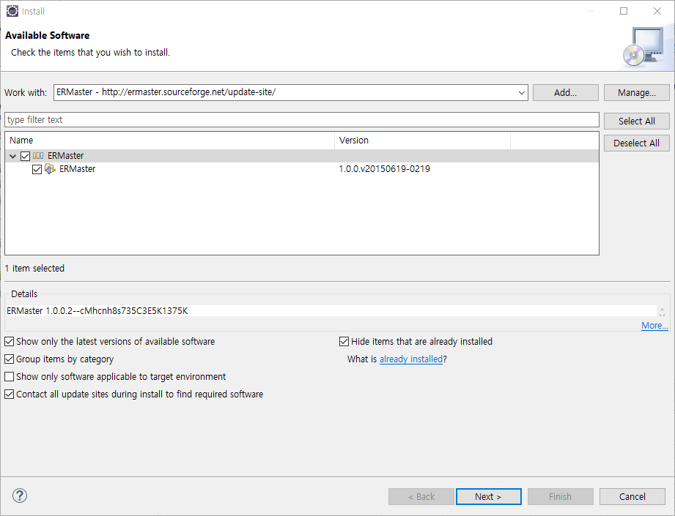Select version 1.0.0.v20150619-0219 cell
Viewport: 675px width, 516px height.
click(385, 169)
